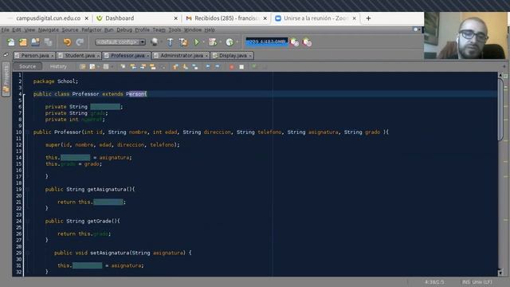Open the Navigate menu
The image size is (510, 287).
click(49, 29)
